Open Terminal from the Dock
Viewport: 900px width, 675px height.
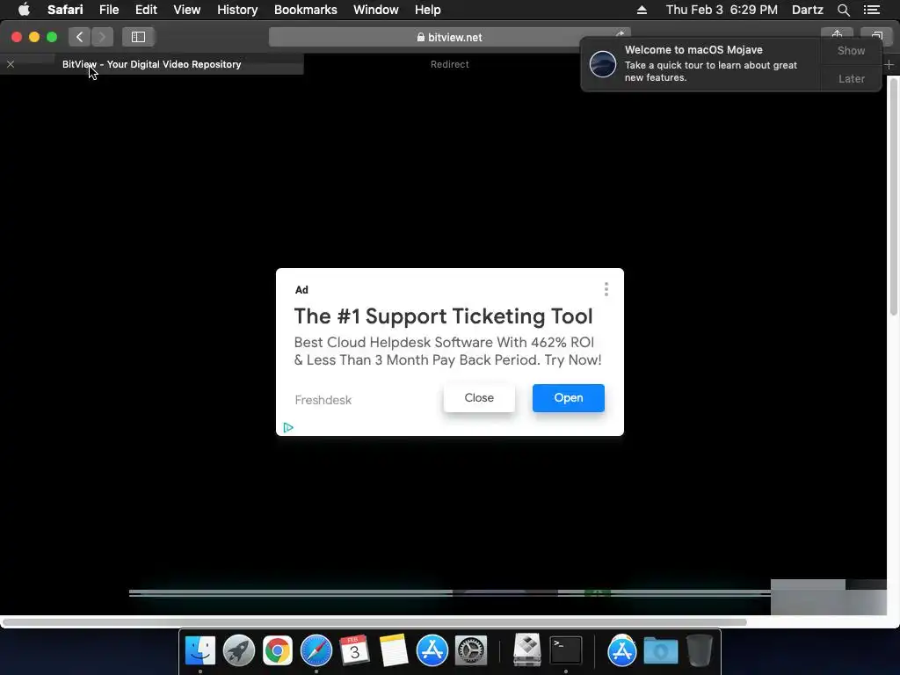pyautogui.click(x=566, y=650)
